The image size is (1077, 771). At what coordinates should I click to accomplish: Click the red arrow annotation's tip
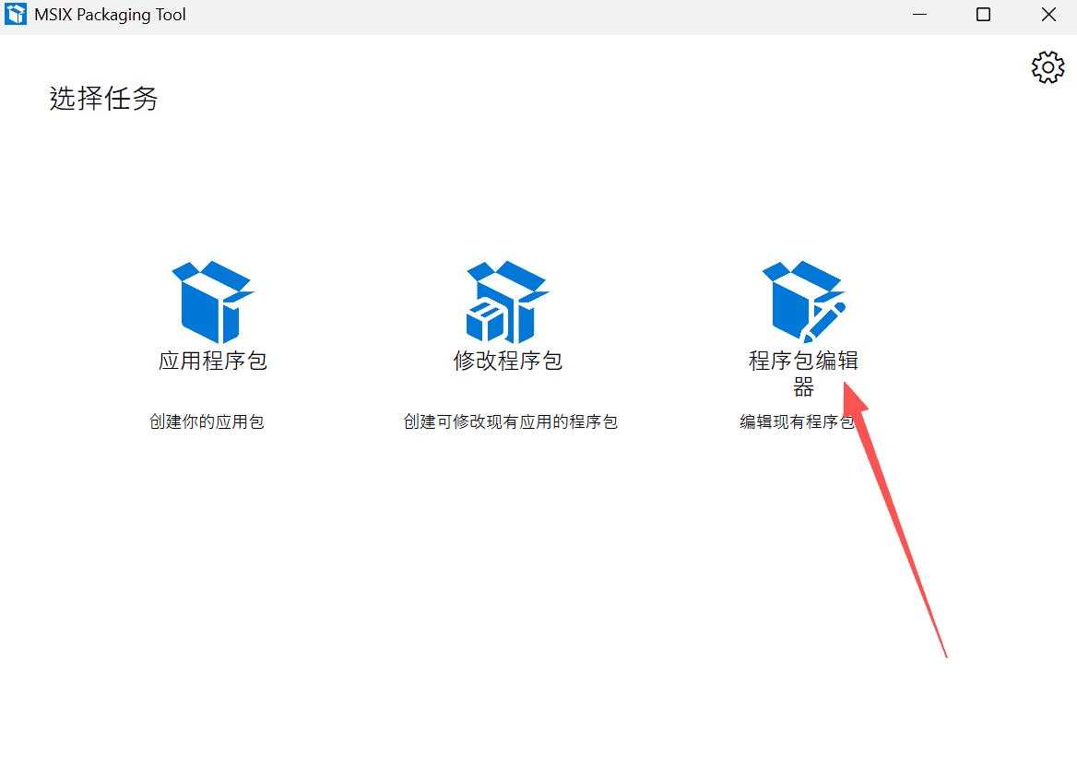(x=846, y=387)
